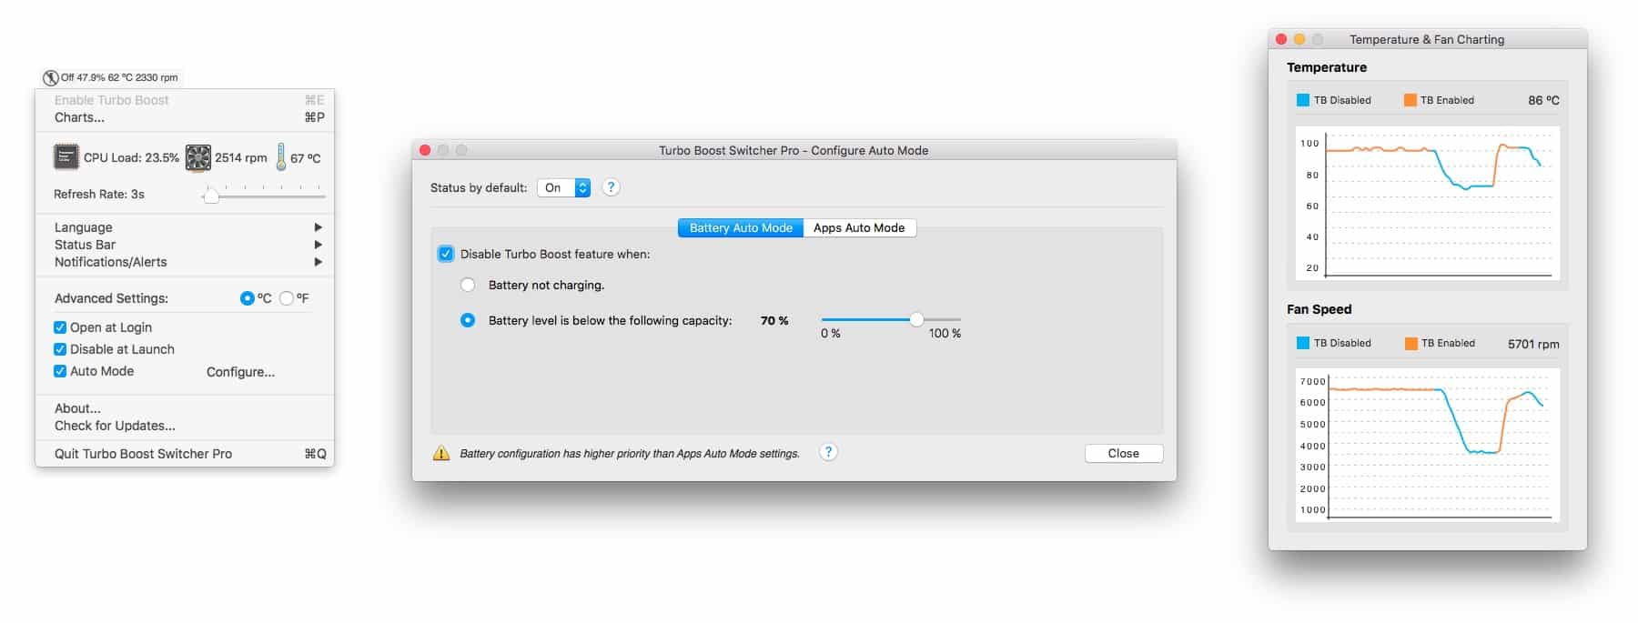Switch to Apps Auto Mode tab
Viewport: 1638px width, 623px height.
click(x=859, y=227)
